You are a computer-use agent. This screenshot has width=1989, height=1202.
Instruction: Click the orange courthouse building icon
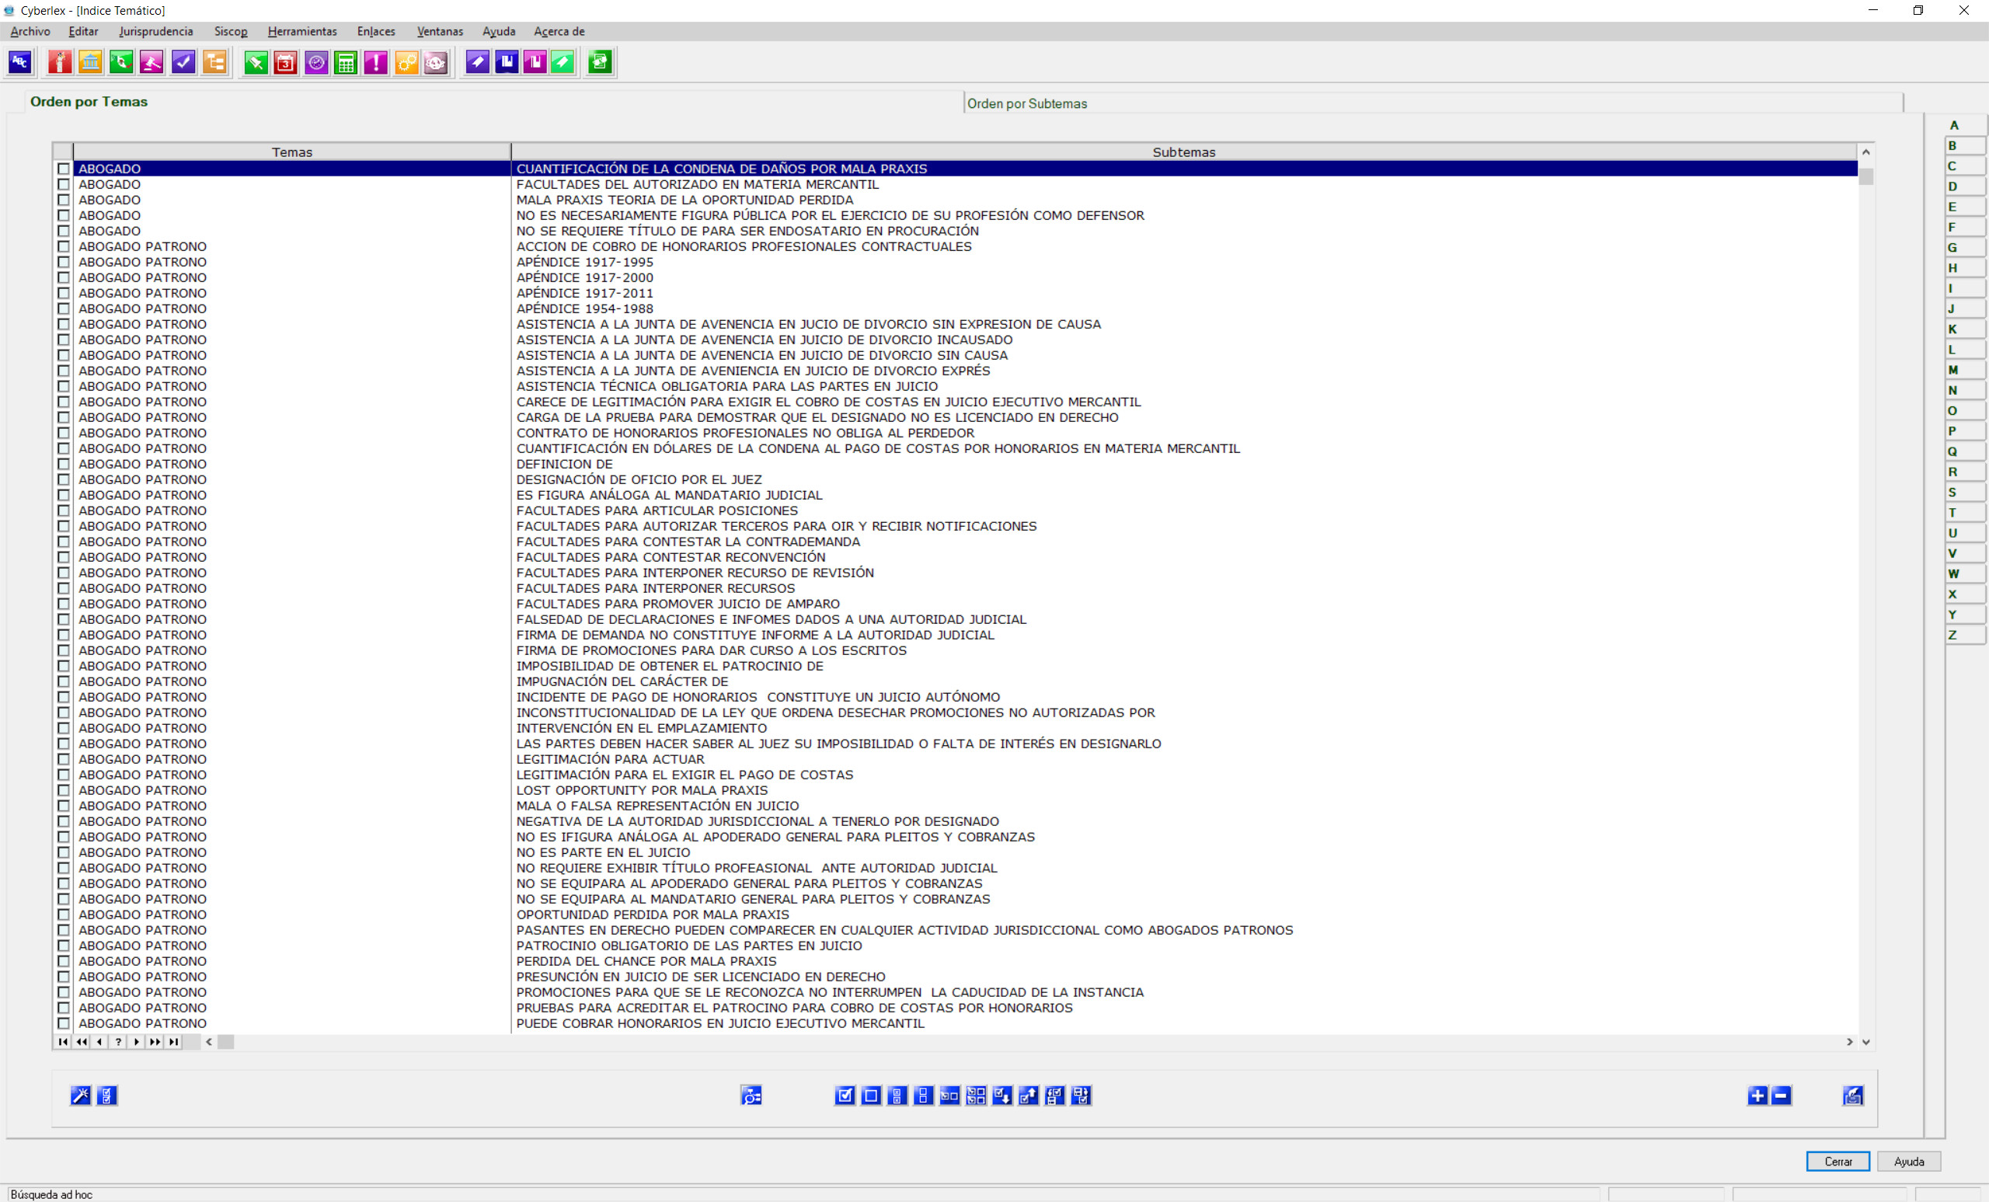click(x=90, y=62)
